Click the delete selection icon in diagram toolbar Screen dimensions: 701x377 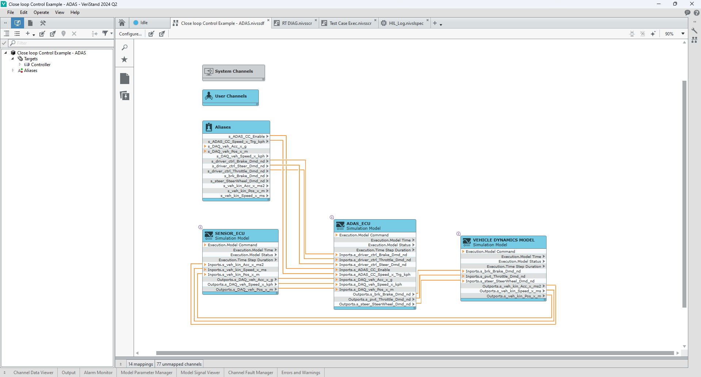tap(643, 34)
